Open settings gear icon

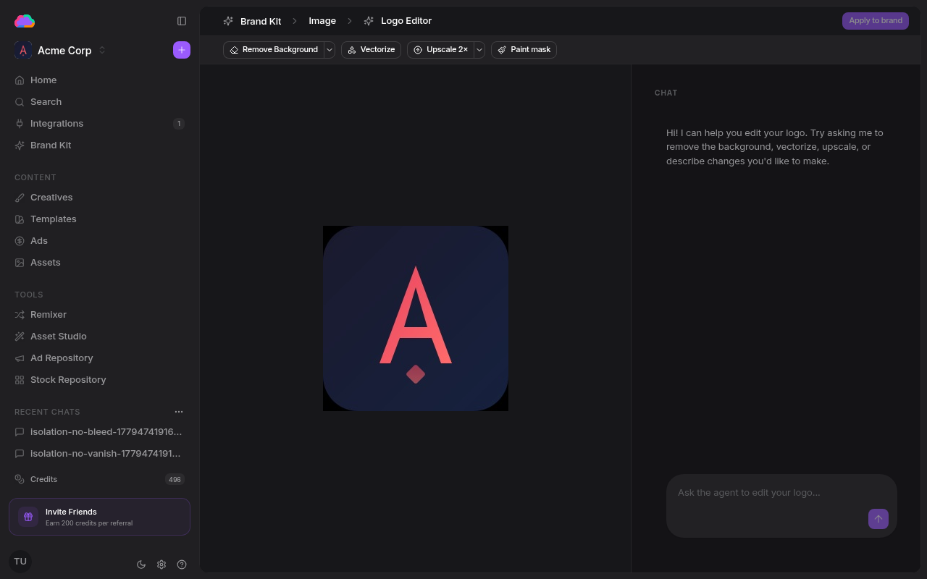(162, 565)
